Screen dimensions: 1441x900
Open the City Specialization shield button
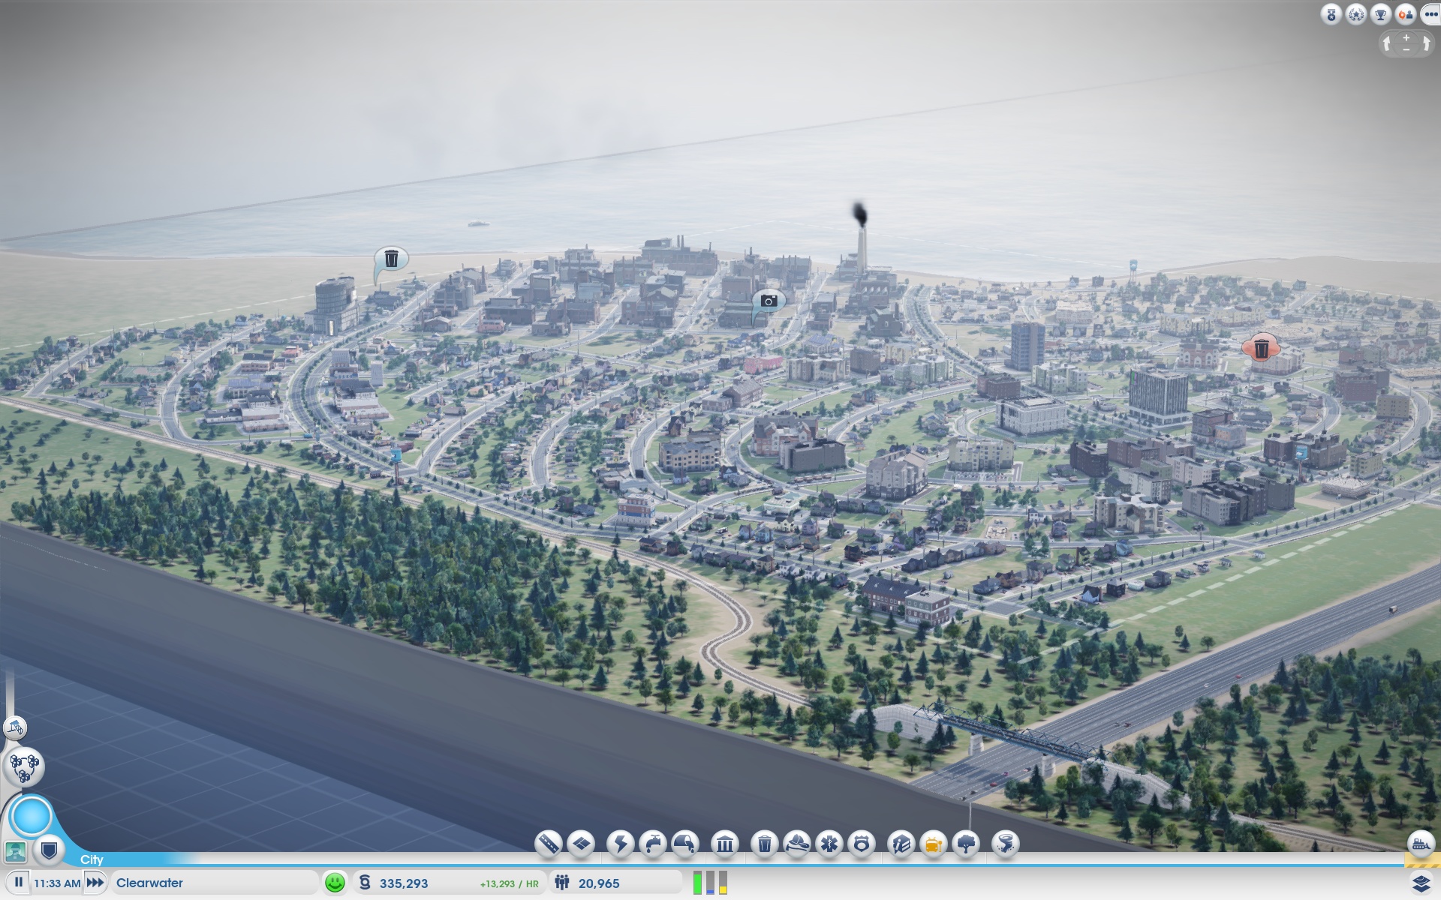[x=50, y=850]
